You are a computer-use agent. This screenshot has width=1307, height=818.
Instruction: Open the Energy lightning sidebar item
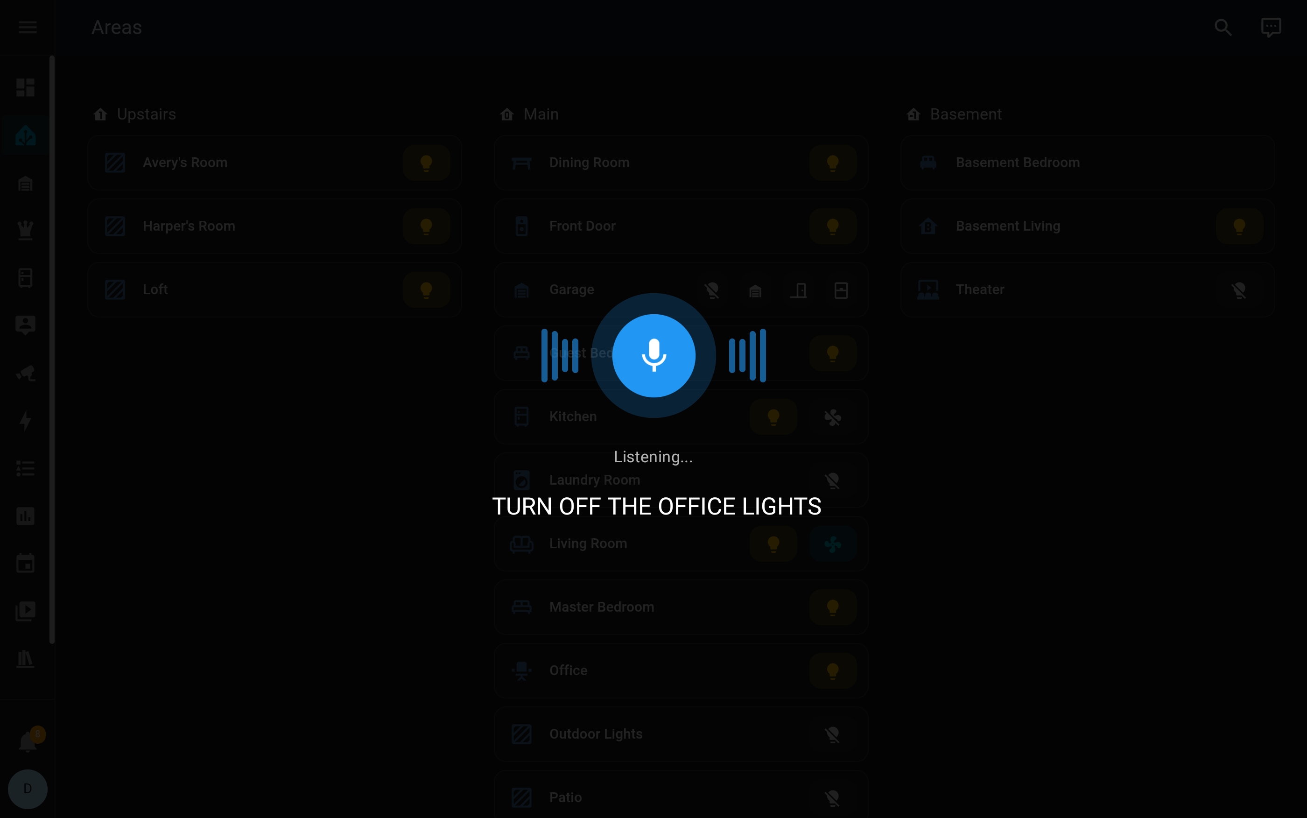[25, 421]
